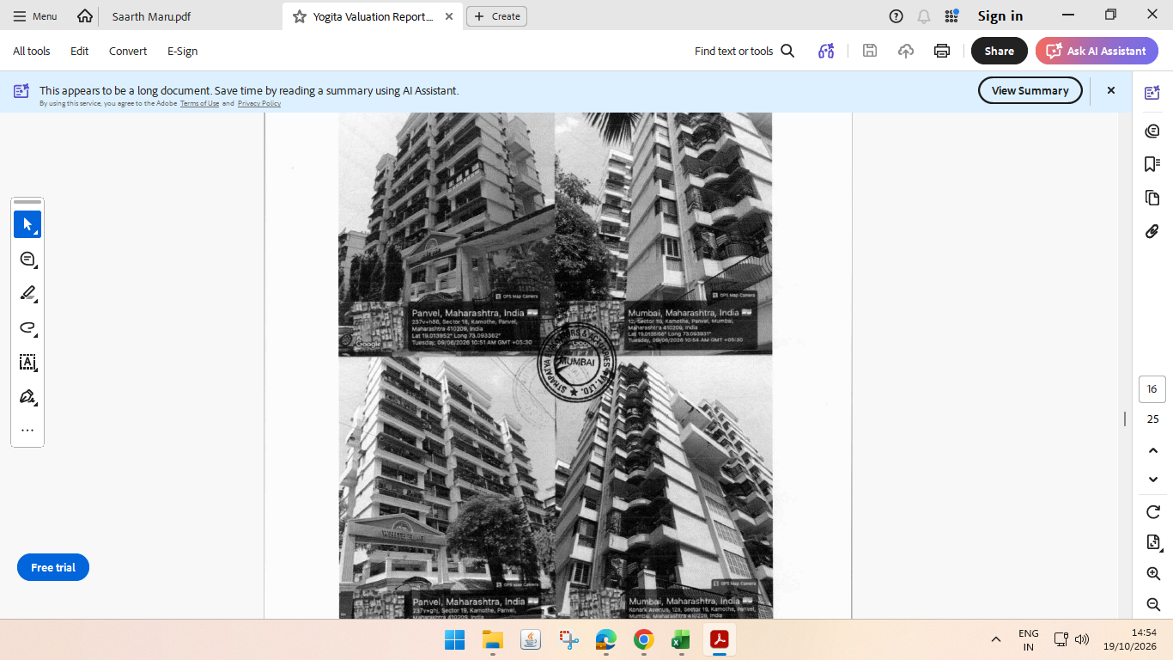Go to the Home icon
The image size is (1173, 660).
(x=85, y=16)
